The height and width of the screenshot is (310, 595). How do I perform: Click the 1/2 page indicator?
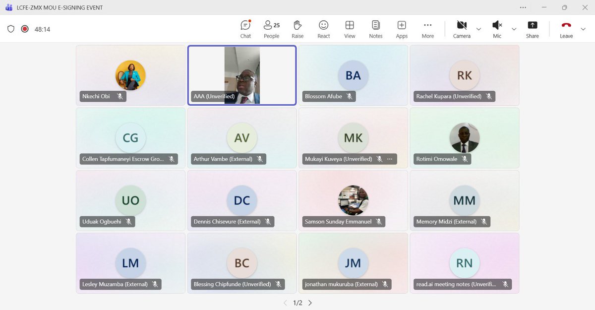pyautogui.click(x=297, y=303)
